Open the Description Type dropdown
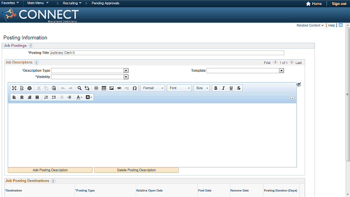Image resolution: width=350 pixels, height=197 pixels. pyautogui.click(x=126, y=71)
